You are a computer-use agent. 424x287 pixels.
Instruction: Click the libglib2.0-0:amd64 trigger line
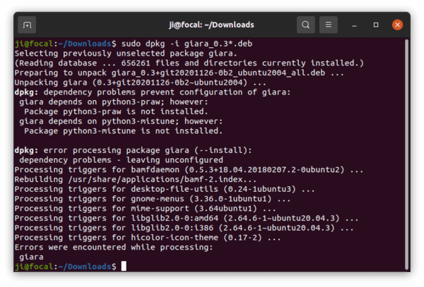187,218
